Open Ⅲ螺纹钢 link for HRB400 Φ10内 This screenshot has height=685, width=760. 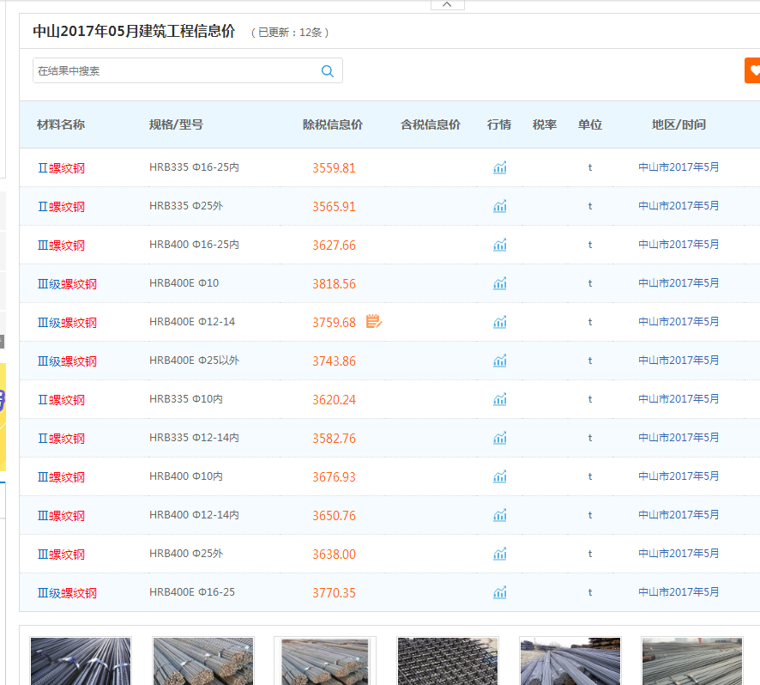(x=62, y=477)
